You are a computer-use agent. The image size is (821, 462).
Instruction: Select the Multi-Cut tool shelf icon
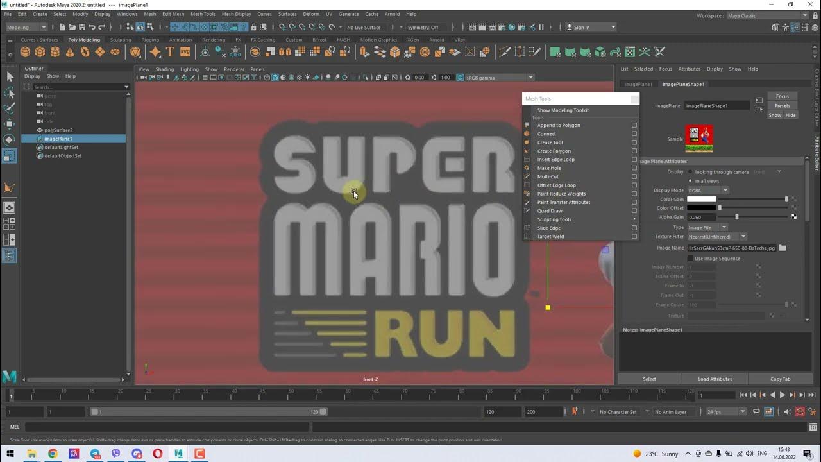tap(505, 52)
